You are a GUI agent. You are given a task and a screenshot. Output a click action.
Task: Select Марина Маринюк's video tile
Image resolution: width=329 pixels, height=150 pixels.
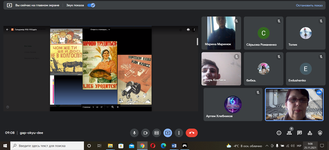pyautogui.click(x=221, y=33)
